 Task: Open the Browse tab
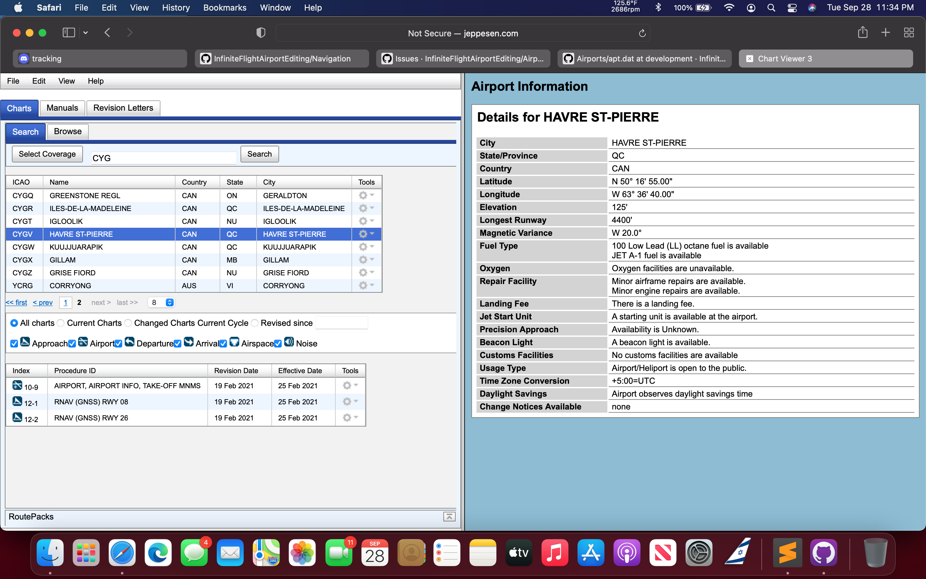[67, 131]
